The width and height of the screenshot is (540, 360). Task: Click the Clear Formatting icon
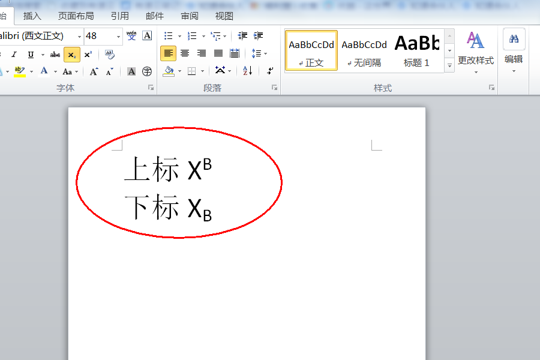tap(109, 55)
